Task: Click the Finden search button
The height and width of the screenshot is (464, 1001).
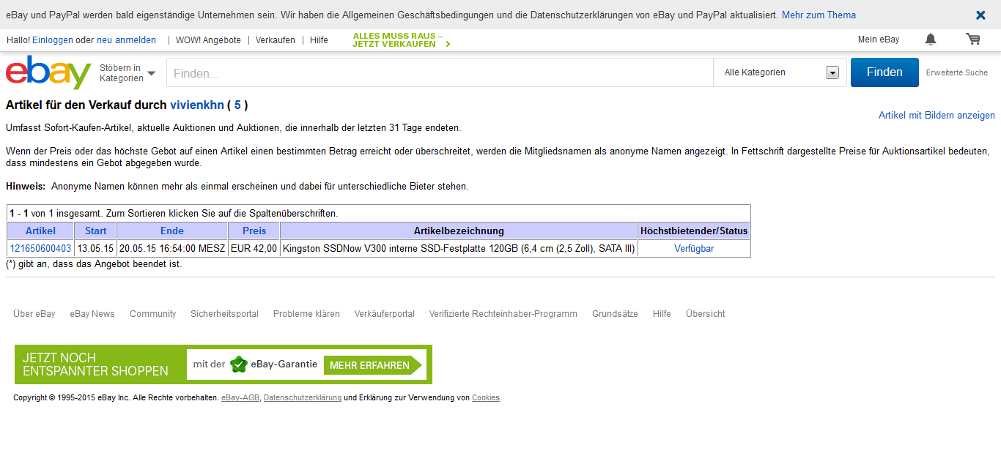Action: pos(884,72)
